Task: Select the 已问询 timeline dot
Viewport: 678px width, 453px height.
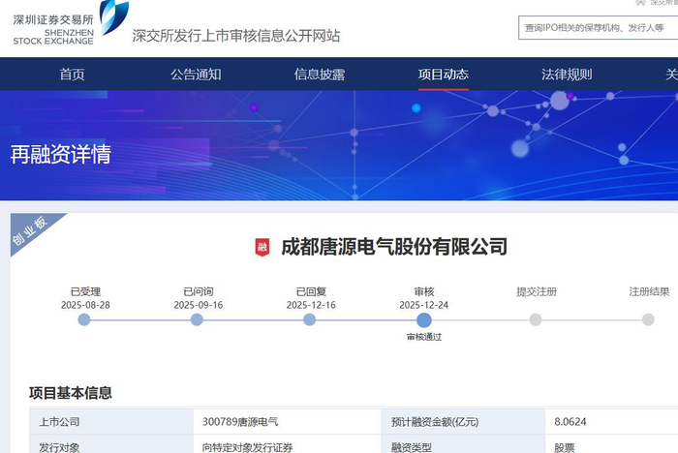Action: 198,319
